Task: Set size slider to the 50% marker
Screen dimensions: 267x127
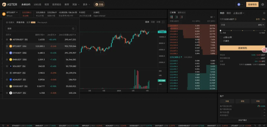Action: (x=242, y=31)
